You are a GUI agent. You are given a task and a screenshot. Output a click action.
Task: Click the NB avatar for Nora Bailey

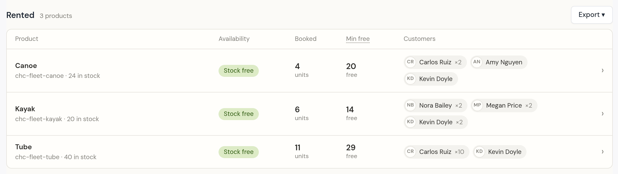click(x=410, y=105)
